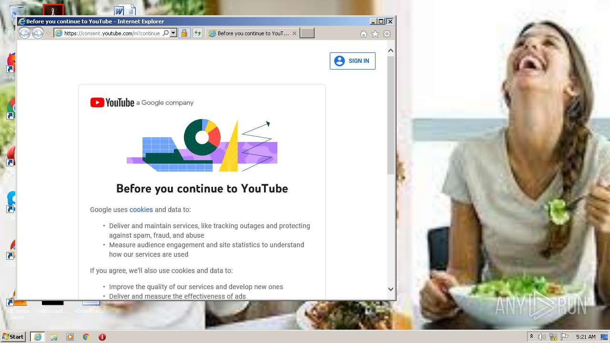Go forward with the IE Forward arrow
610x343 pixels.
coord(38,33)
